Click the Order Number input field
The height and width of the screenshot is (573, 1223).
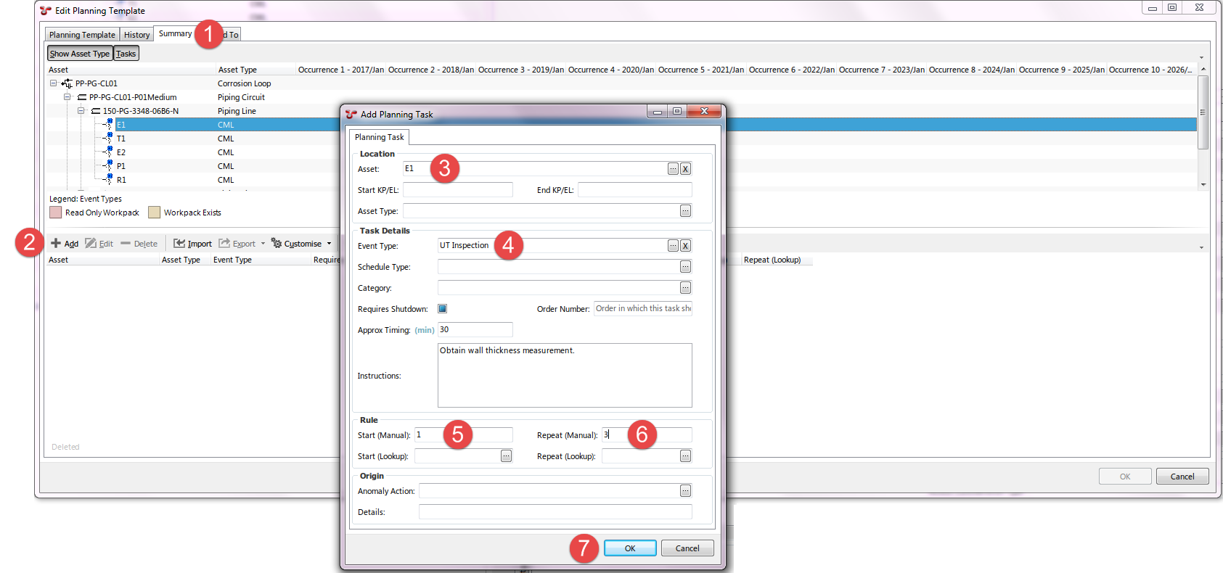tap(643, 309)
